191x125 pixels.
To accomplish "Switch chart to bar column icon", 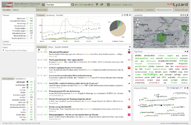I will click(125, 15).
